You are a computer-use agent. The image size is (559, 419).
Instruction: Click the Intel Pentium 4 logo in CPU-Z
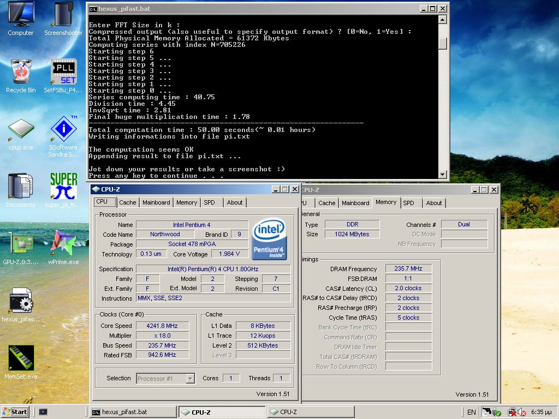click(x=270, y=239)
